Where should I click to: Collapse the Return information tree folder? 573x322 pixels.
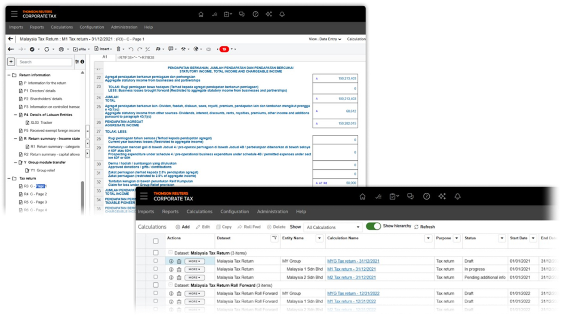pyautogui.click(x=9, y=75)
